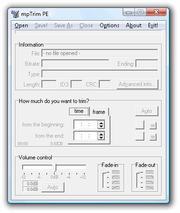The height and width of the screenshot is (213, 180).
Task: Open the About menu item
Action: (x=133, y=25)
